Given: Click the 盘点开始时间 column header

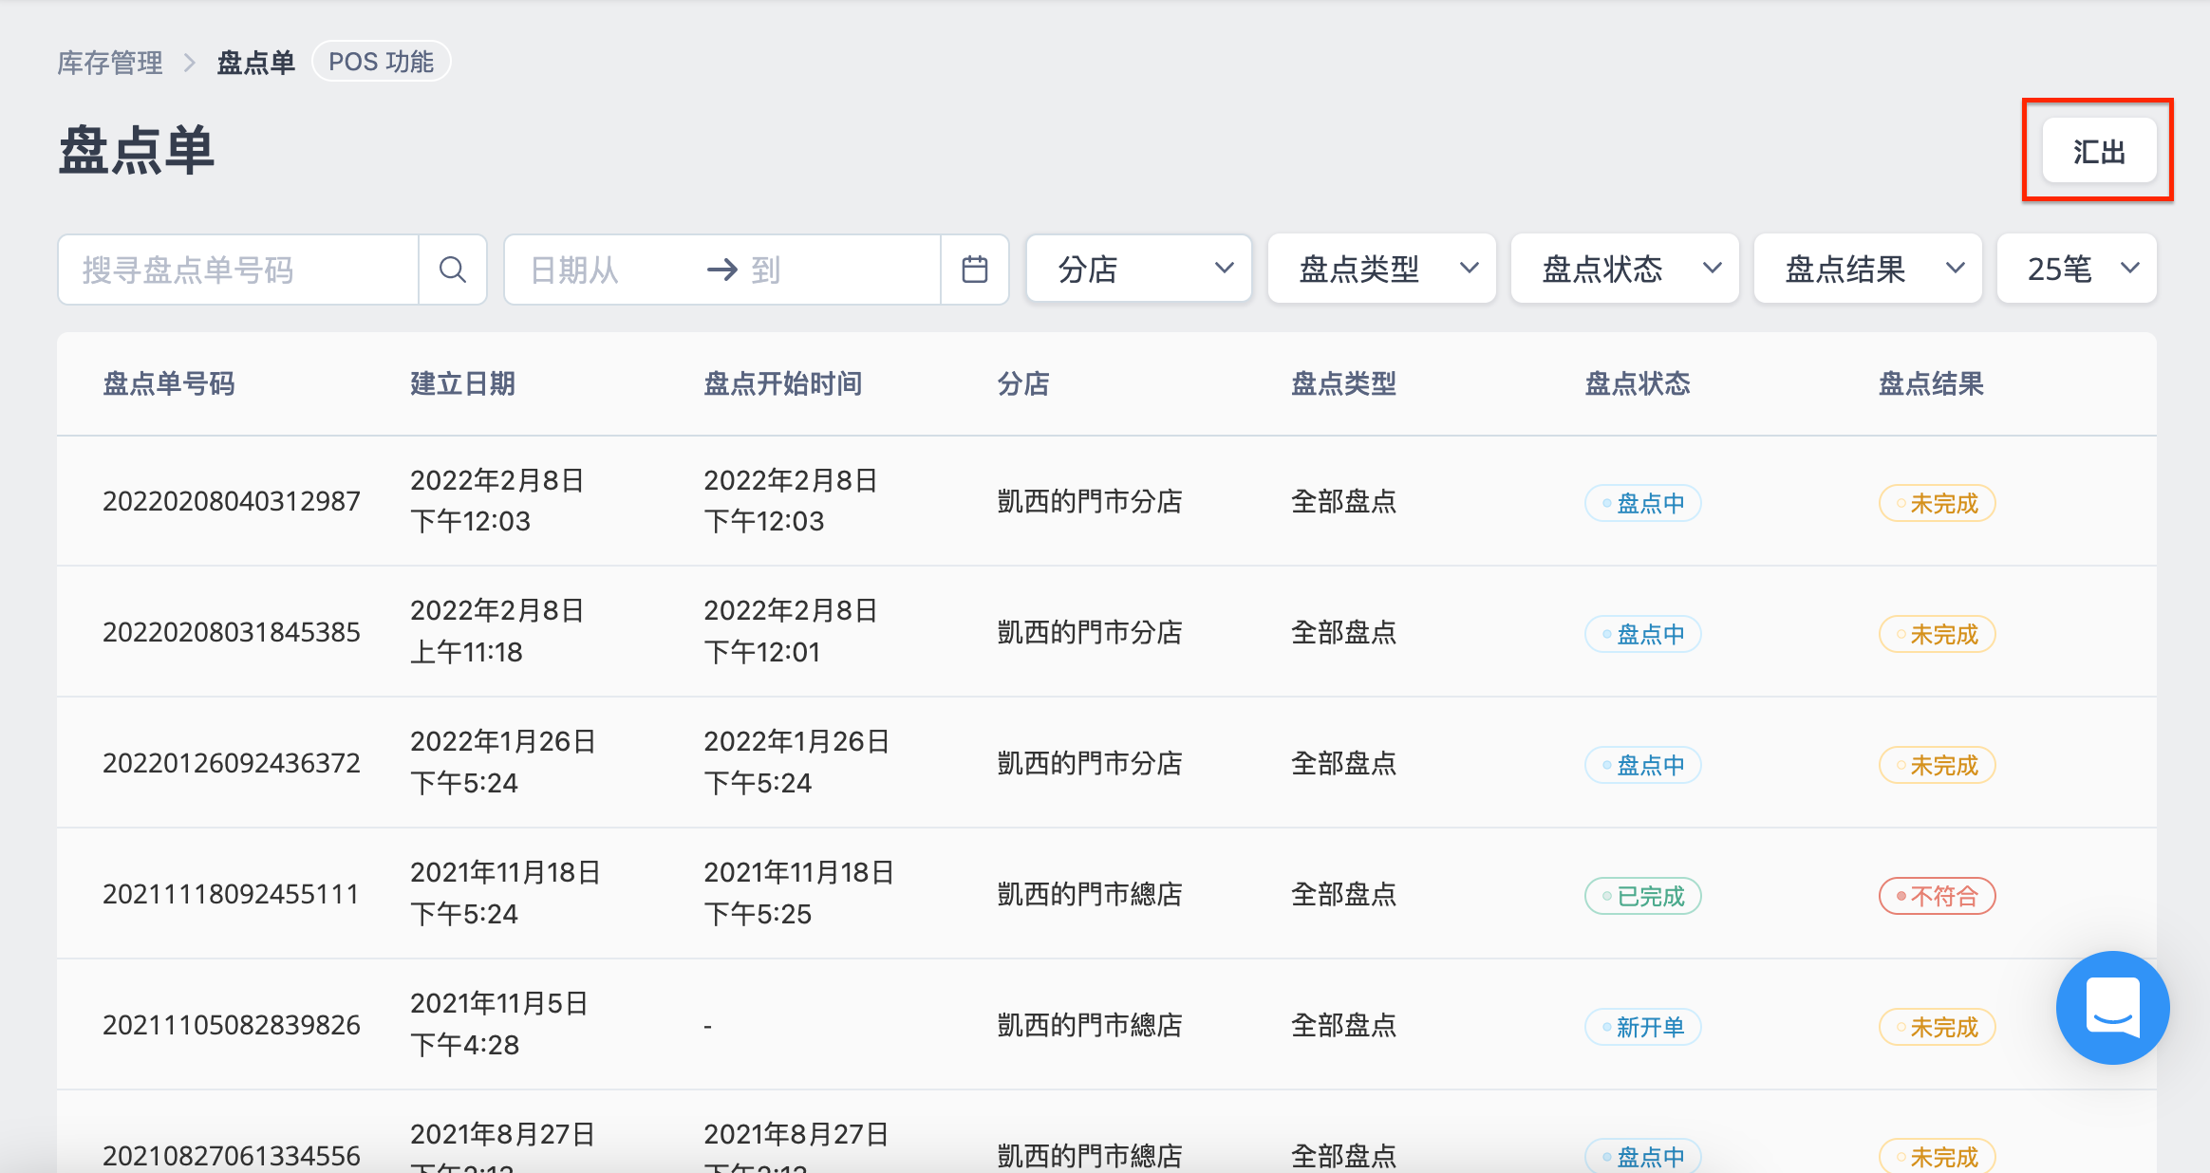Looking at the screenshot, I should pyautogui.click(x=782, y=383).
